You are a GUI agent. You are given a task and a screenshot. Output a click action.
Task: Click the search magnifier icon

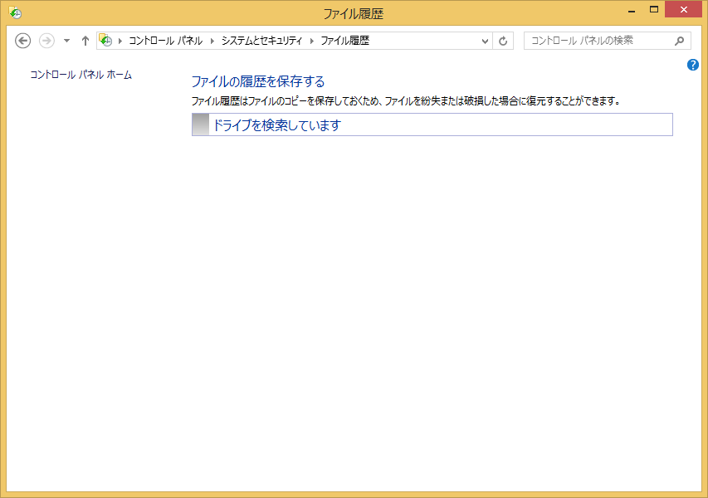pos(679,41)
